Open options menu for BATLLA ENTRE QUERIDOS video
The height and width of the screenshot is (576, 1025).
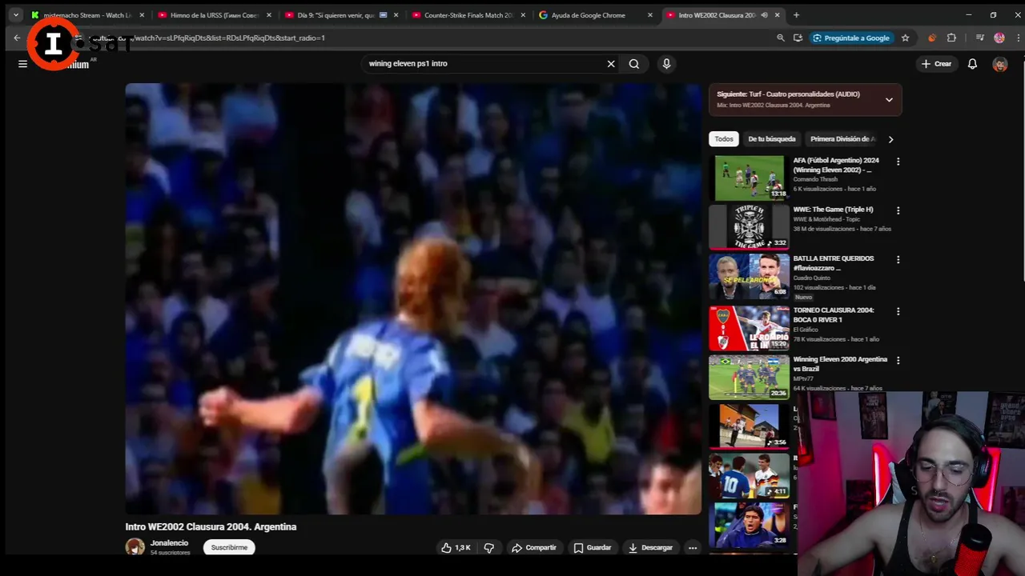(x=898, y=260)
